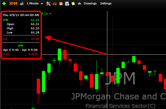Click the date Thu 4/9/15 09:44:00 AM
This screenshot has height=109, width=166.
pos(21,15)
